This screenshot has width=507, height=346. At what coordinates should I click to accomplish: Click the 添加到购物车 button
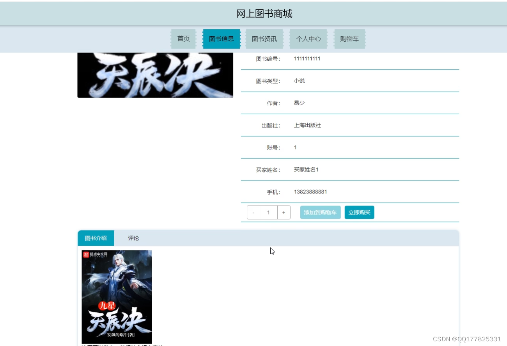click(320, 213)
